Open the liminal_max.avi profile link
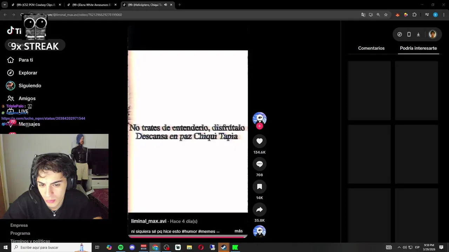 click(x=149, y=221)
